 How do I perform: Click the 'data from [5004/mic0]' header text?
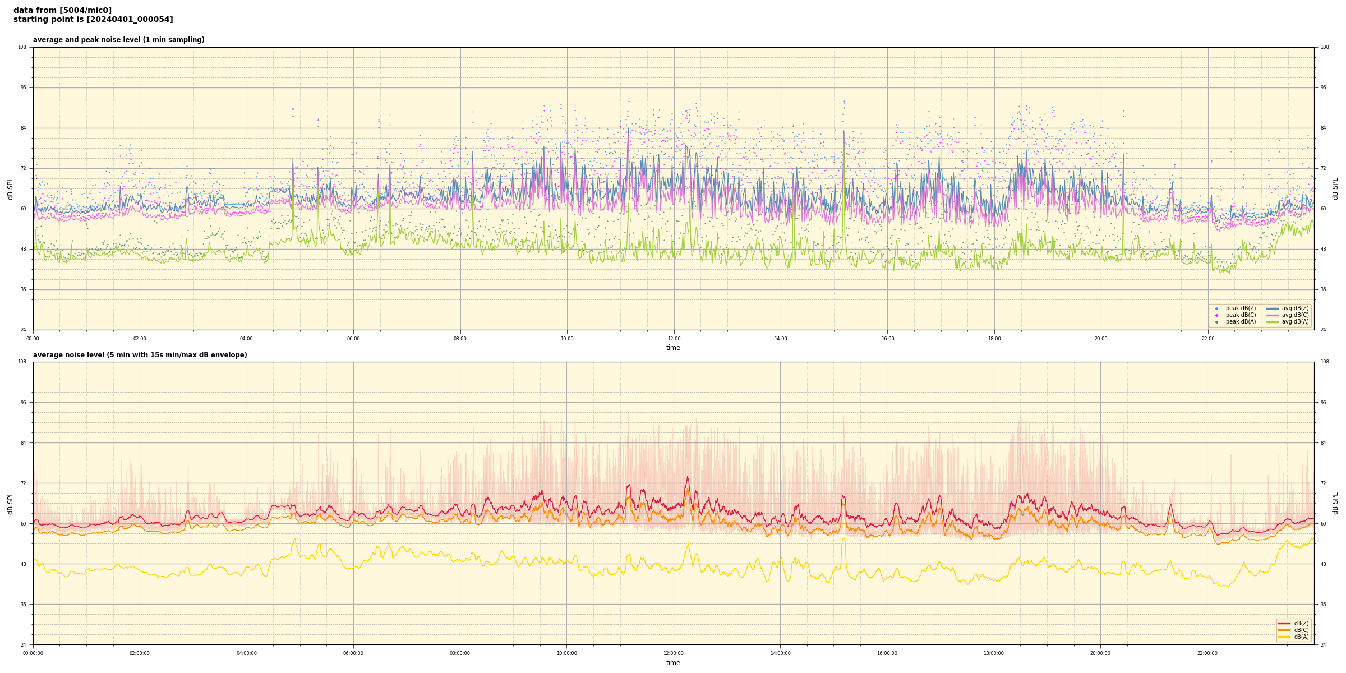point(62,10)
